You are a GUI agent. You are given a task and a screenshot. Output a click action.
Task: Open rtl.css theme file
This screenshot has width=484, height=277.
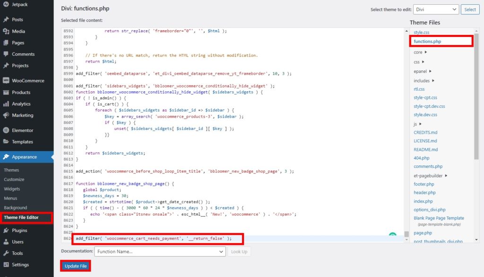[x=419, y=89]
